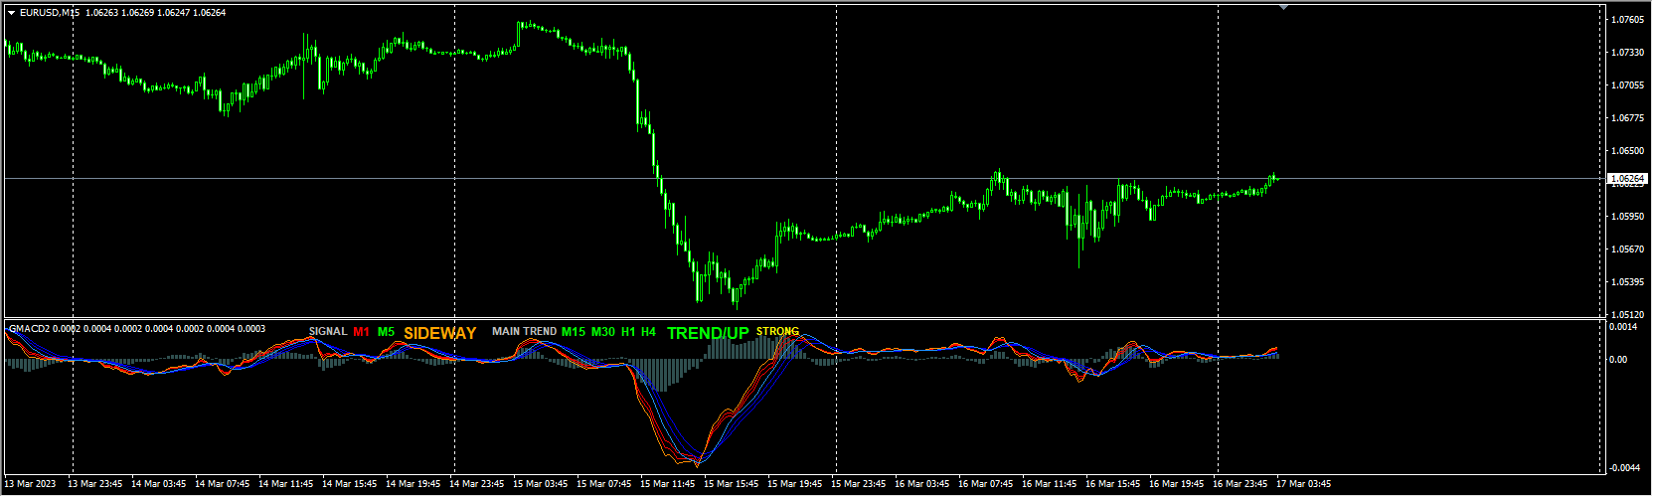Click time axis label 15 Mar 19:45

point(795,485)
